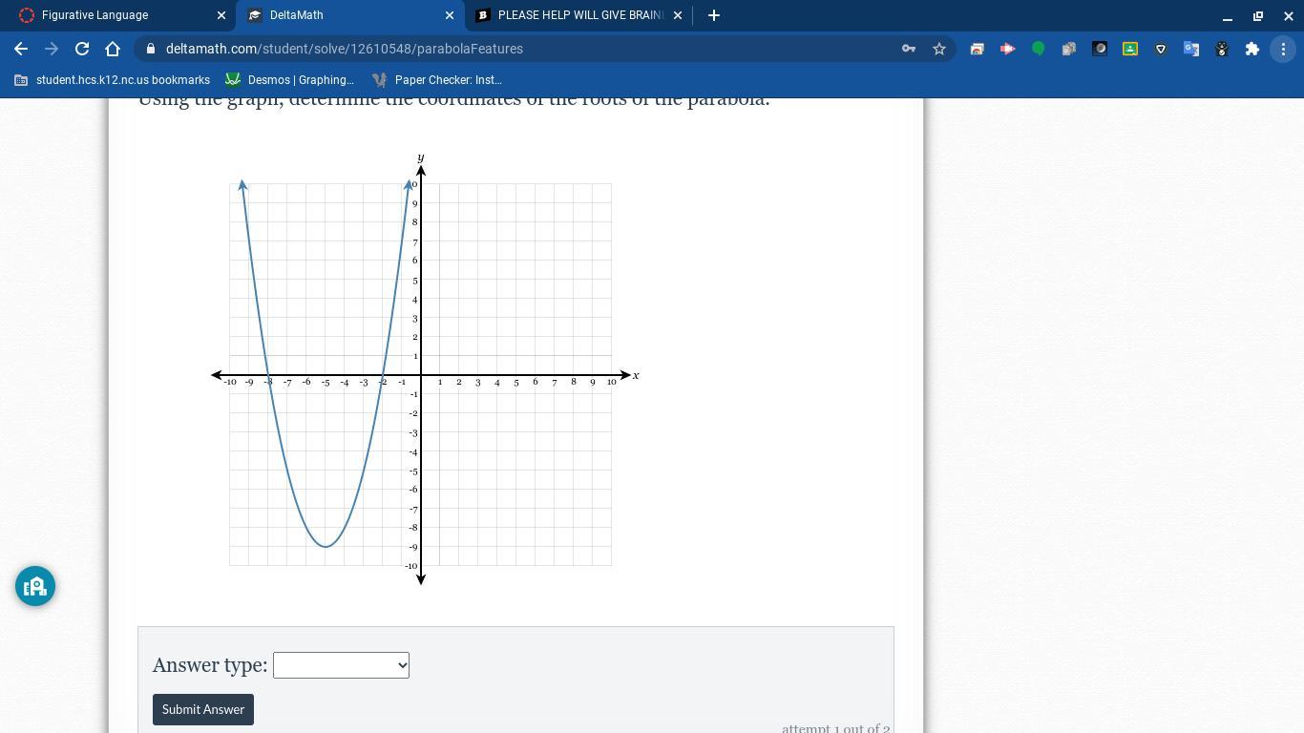The width and height of the screenshot is (1304, 733).
Task: Click the dark square extension icon
Action: [1100, 49]
